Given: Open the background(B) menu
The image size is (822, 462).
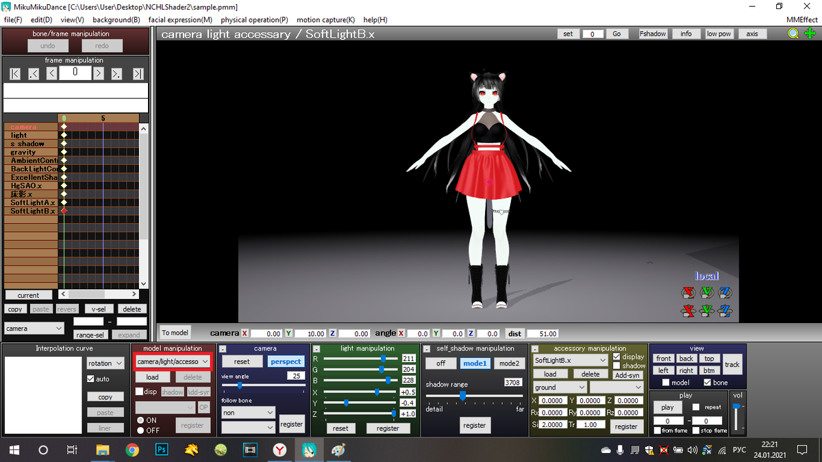Looking at the screenshot, I should 116,20.
